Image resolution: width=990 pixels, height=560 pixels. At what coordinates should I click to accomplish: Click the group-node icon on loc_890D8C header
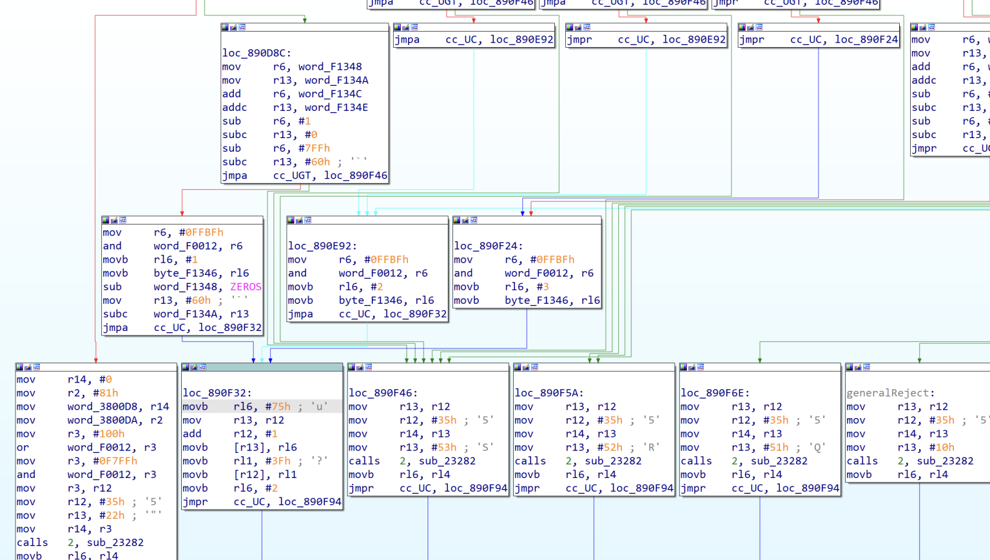242,27
